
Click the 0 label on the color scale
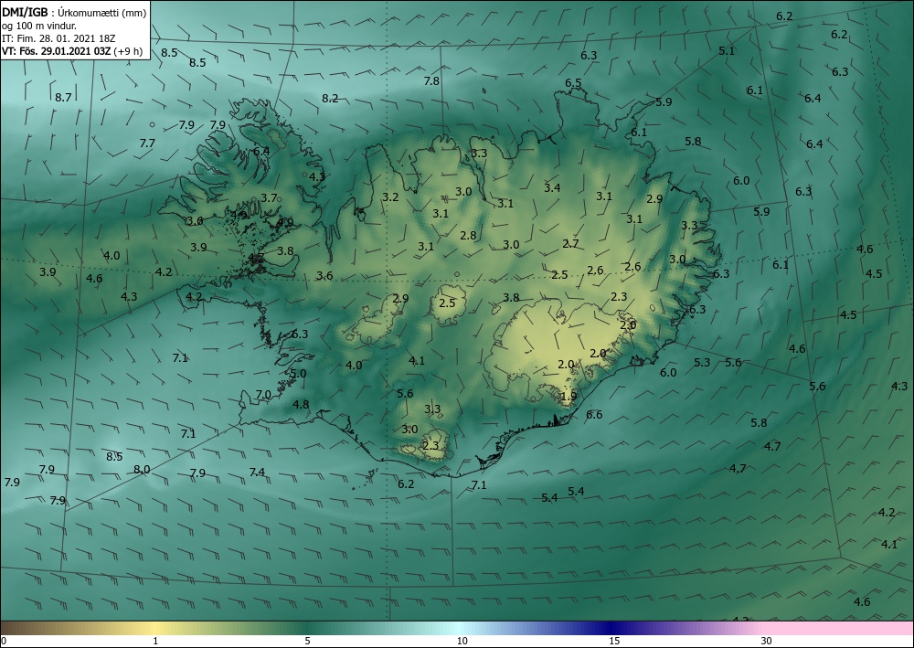tap(4, 641)
